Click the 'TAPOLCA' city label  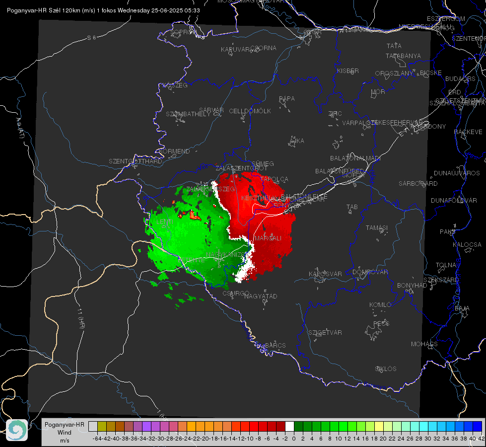(x=275, y=179)
